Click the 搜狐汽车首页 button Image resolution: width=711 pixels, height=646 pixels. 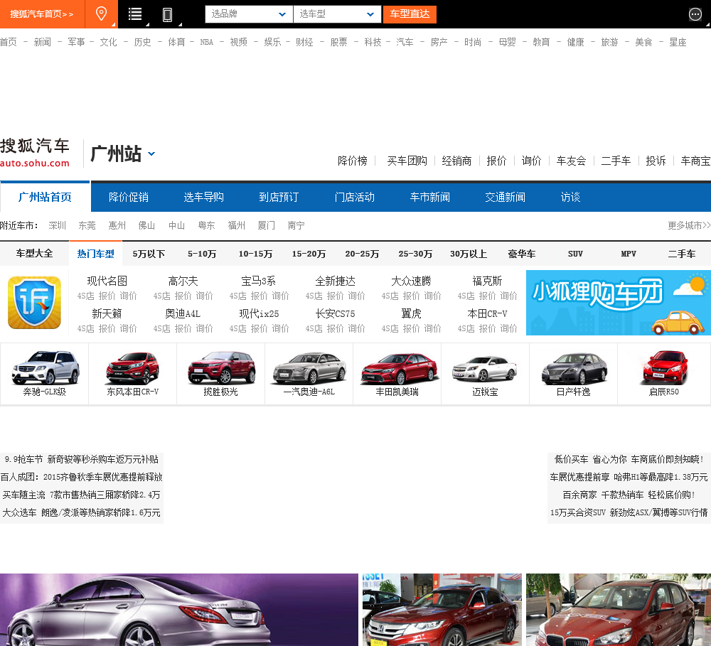(x=42, y=14)
